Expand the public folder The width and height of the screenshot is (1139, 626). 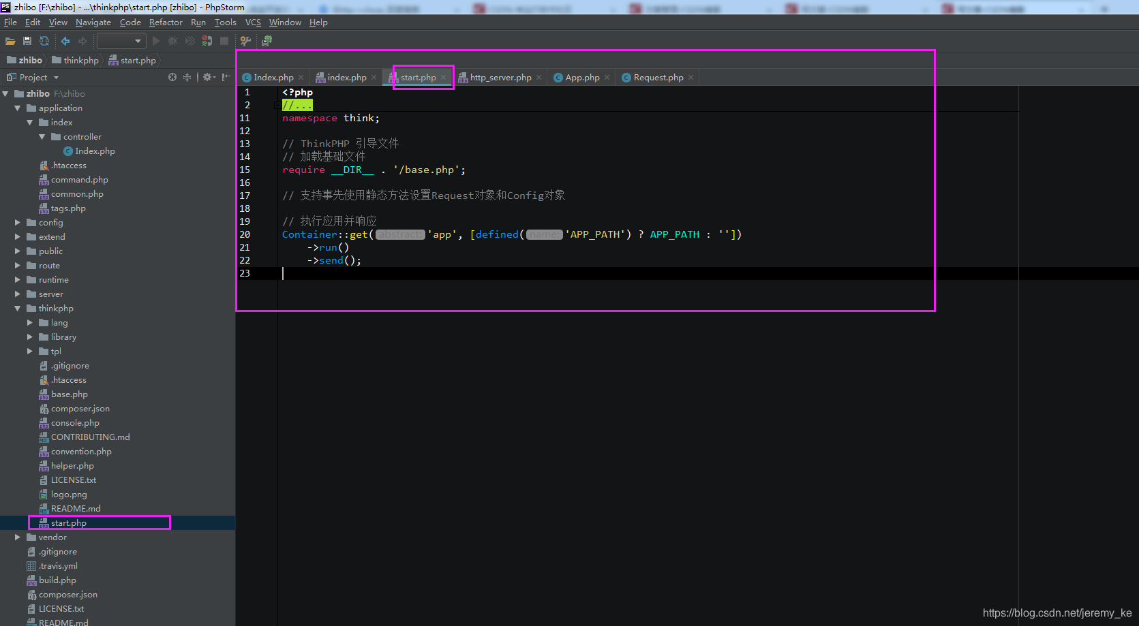pos(18,251)
